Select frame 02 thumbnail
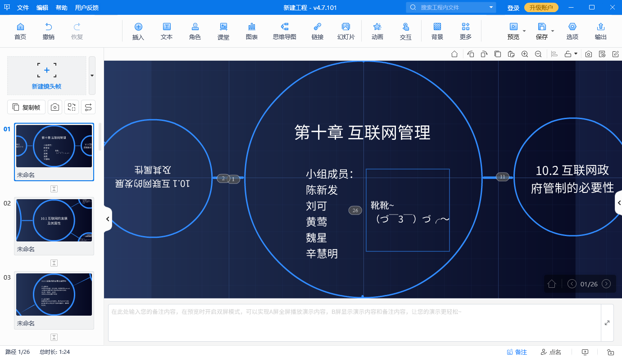 click(54, 220)
